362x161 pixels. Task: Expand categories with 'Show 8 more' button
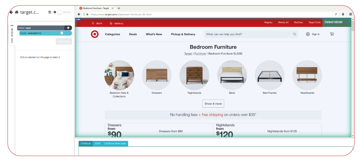click(213, 104)
